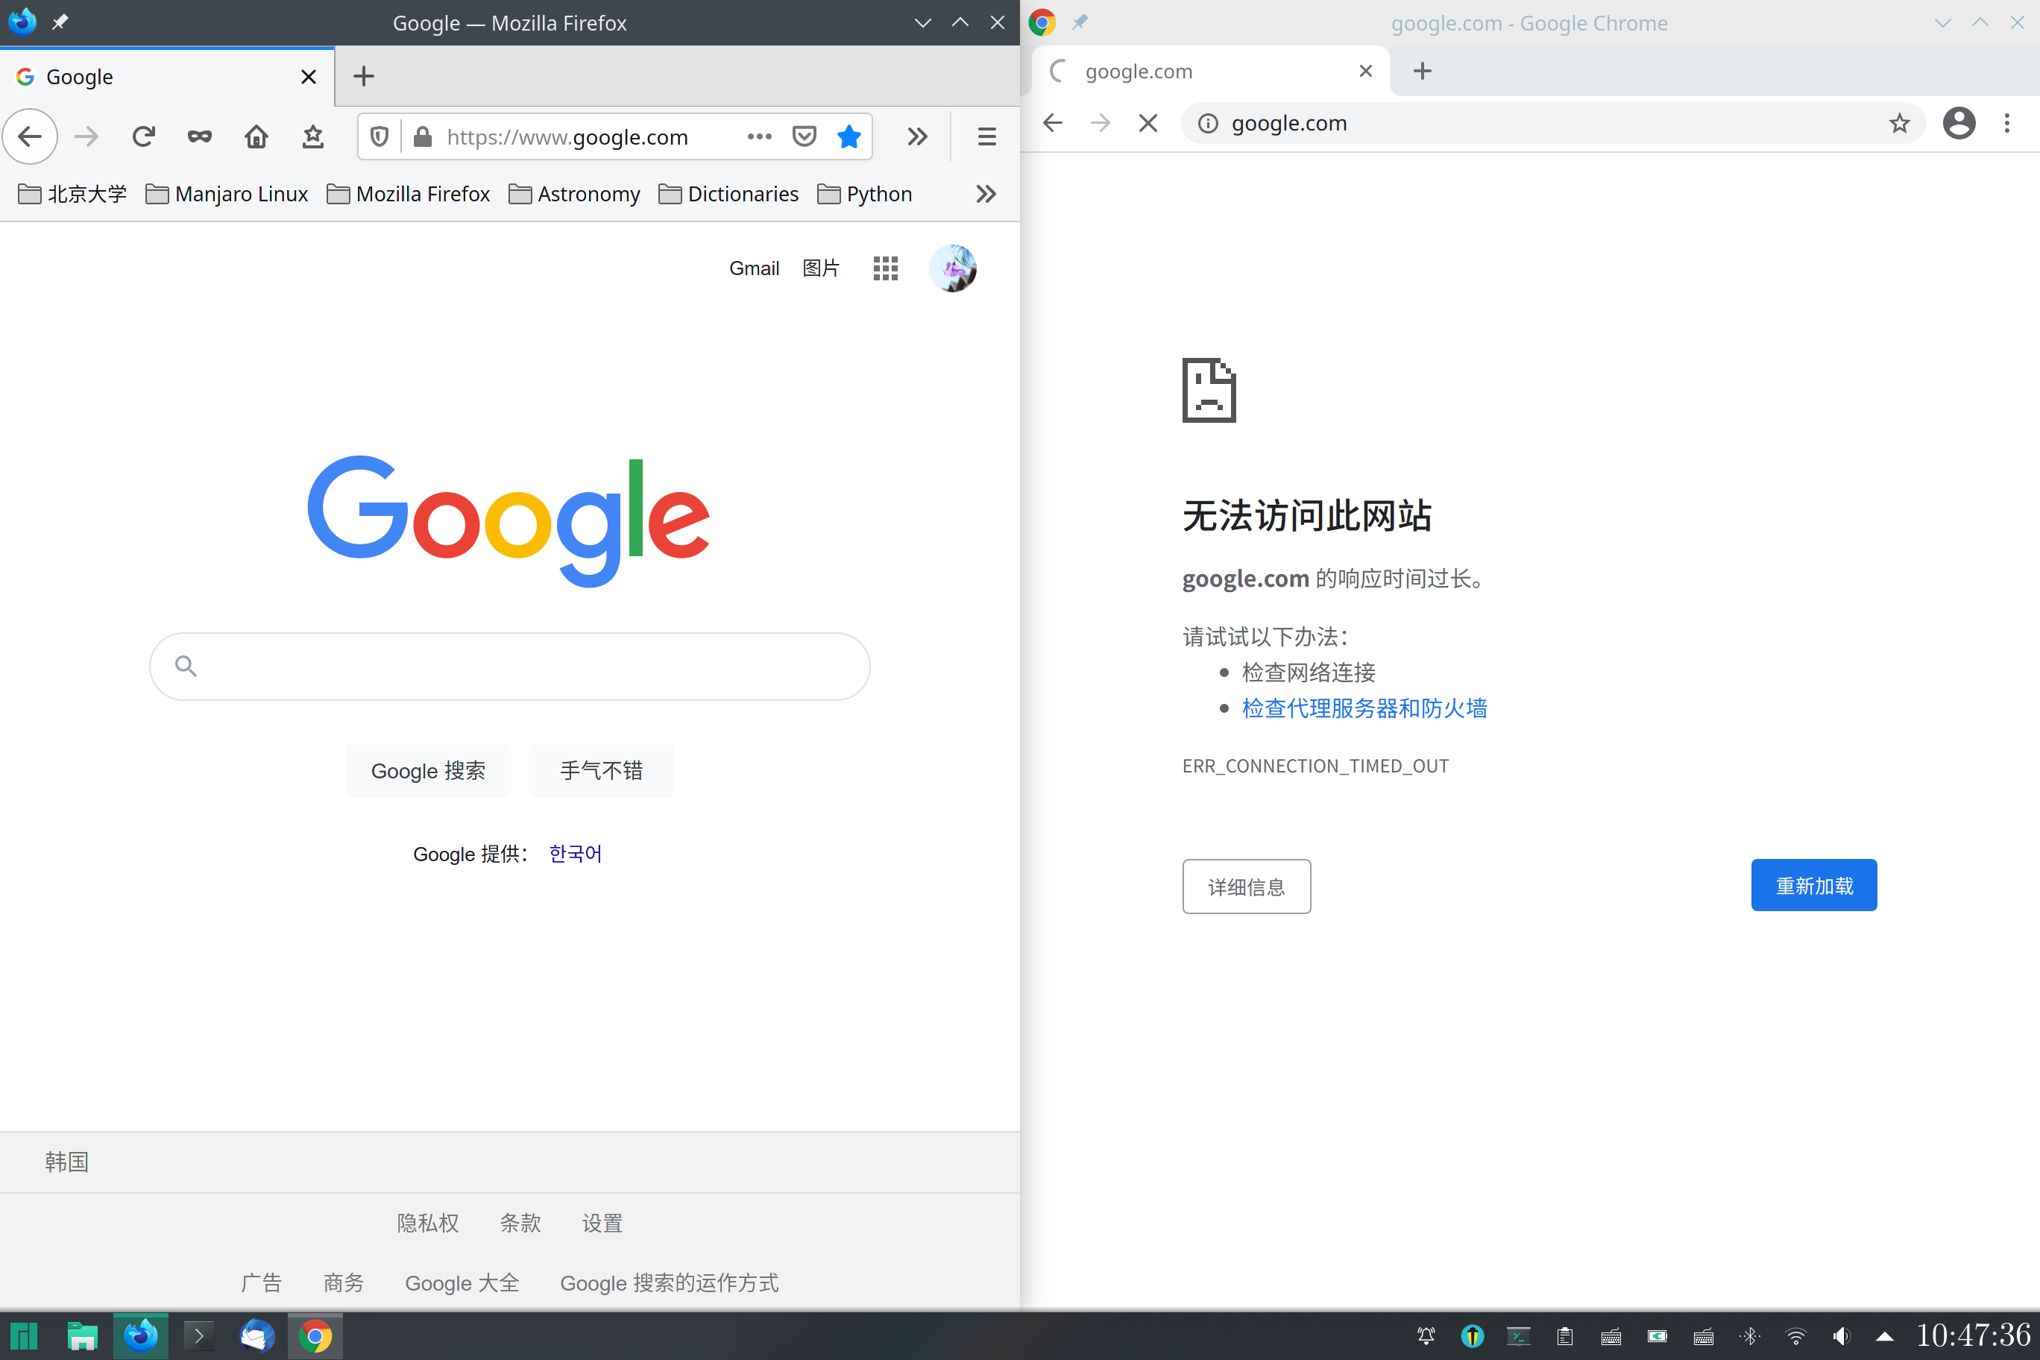
Task: Open the volume tray icon
Action: coord(1840,1335)
